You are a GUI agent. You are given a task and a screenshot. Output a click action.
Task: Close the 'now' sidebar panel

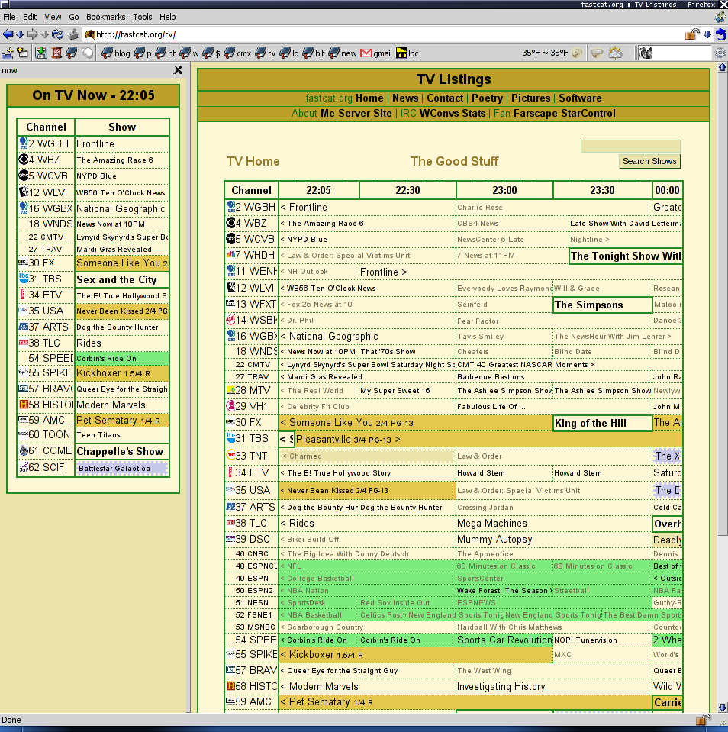(x=178, y=70)
